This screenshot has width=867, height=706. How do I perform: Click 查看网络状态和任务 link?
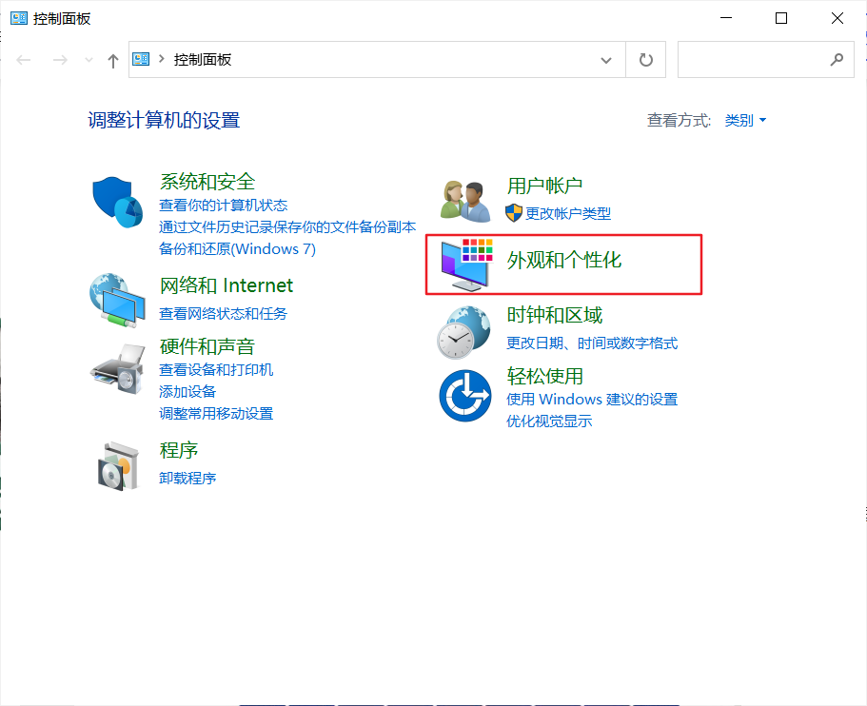point(223,313)
